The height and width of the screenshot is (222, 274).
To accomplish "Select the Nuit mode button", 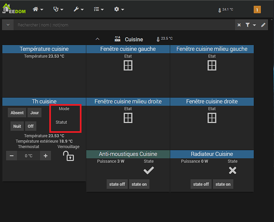I will coord(17,126).
